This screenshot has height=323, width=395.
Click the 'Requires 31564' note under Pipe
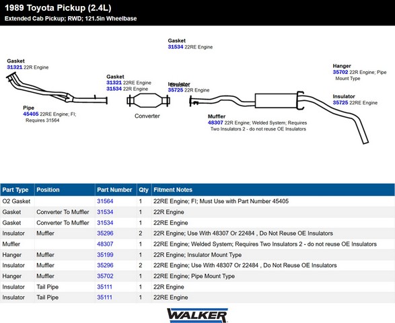(x=42, y=120)
